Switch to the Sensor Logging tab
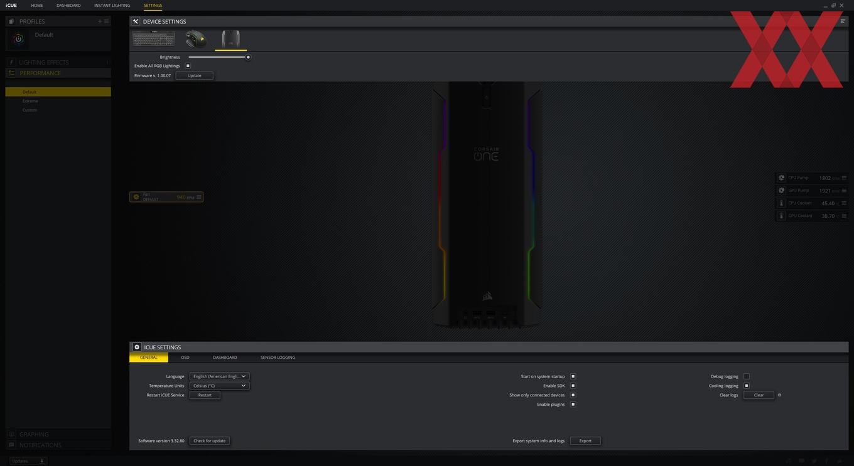Viewport: 854px width, 466px height. pos(278,357)
